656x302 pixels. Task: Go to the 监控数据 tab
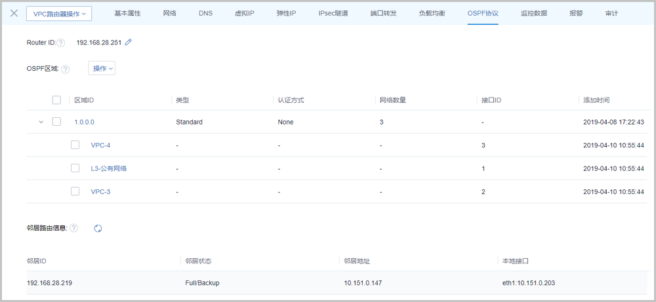(534, 13)
